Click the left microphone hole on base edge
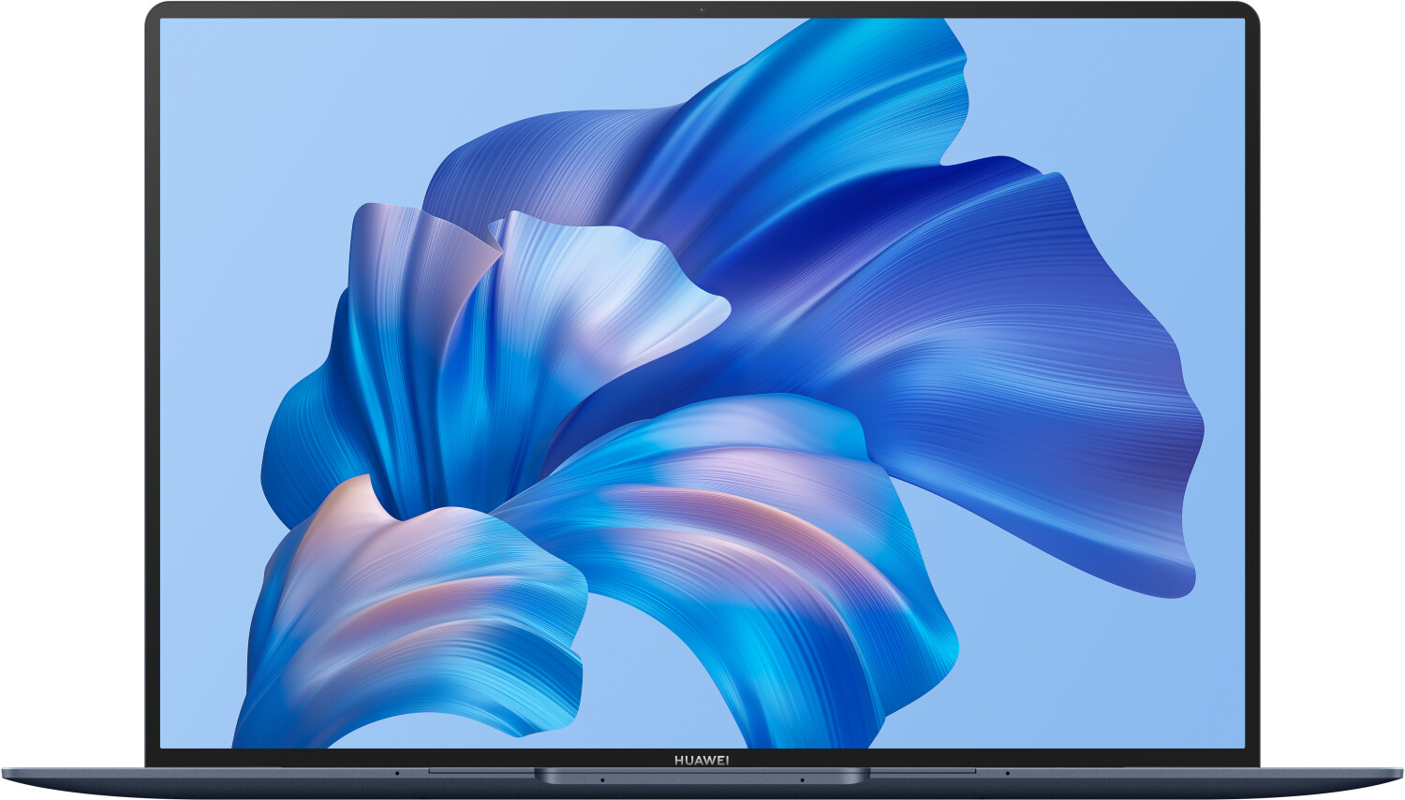Image resolution: width=1405 pixels, height=800 pixels. 397,773
